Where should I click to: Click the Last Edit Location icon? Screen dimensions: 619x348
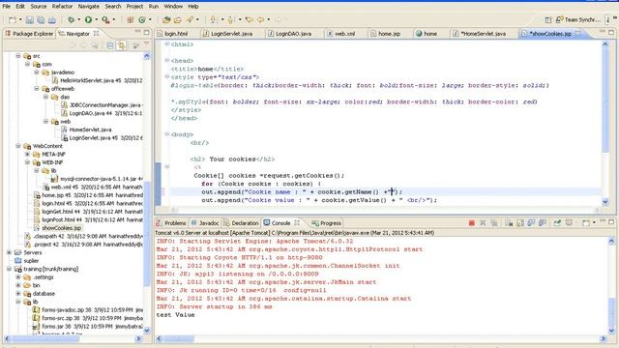pos(250,19)
